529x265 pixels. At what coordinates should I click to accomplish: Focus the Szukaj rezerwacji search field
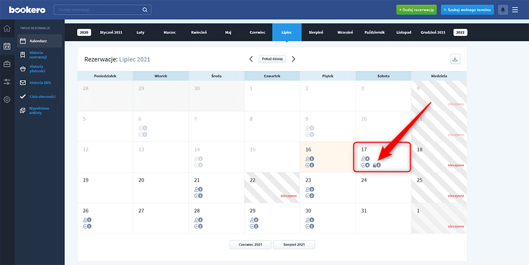tap(103, 10)
